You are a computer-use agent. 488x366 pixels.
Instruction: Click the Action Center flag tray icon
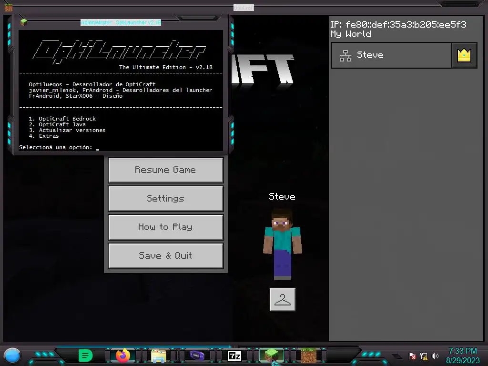pyautogui.click(x=412, y=356)
